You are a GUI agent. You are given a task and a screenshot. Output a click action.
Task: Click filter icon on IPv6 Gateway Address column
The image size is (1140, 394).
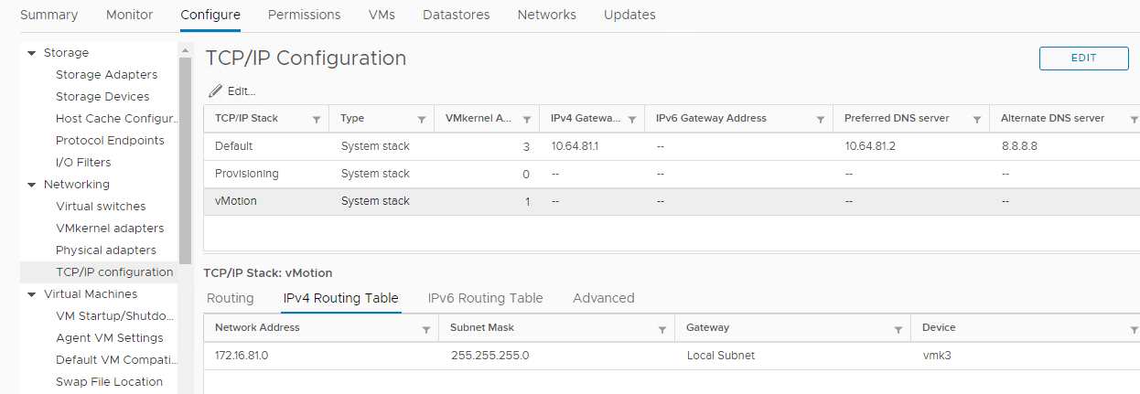pyautogui.click(x=821, y=120)
